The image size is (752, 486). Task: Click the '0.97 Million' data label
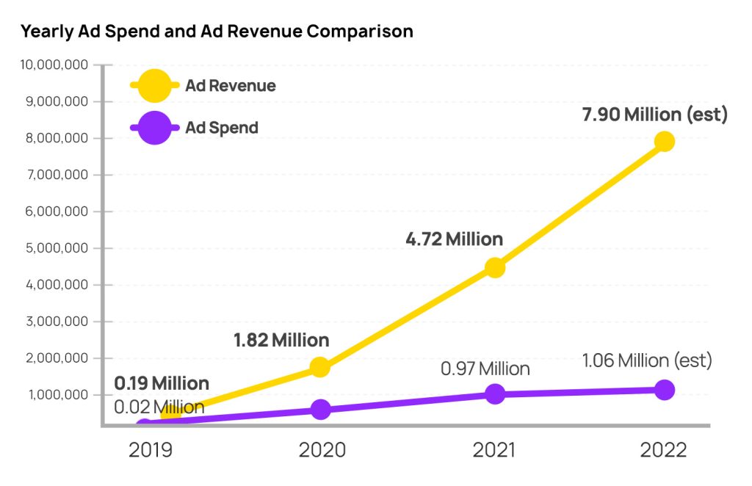pos(485,369)
